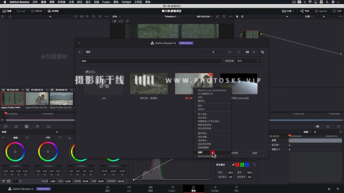Toggle the A auto button beside the wand

click(x=8, y=181)
